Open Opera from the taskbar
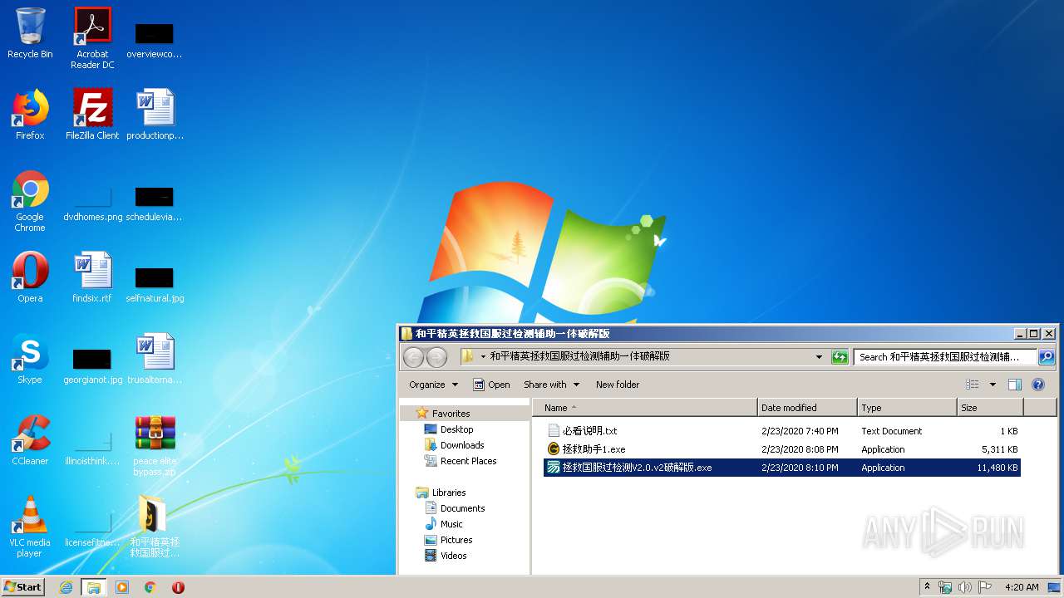Image resolution: width=1064 pixels, height=598 pixels. [178, 587]
